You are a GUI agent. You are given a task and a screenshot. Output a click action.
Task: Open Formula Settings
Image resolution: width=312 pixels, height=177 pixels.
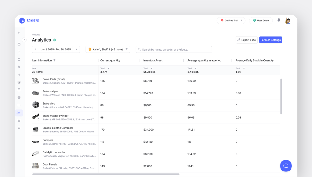(270, 40)
